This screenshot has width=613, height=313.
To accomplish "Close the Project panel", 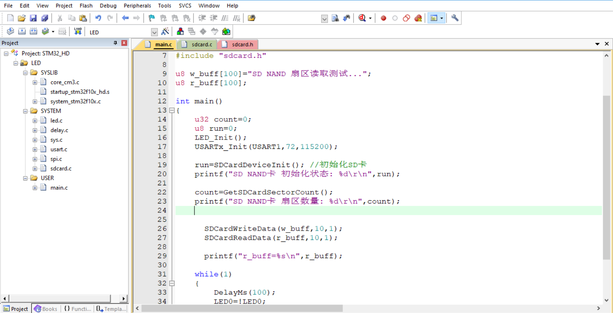I will coord(124,43).
